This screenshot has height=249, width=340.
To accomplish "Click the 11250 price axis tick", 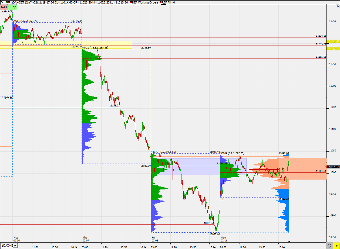I will coord(333,64).
